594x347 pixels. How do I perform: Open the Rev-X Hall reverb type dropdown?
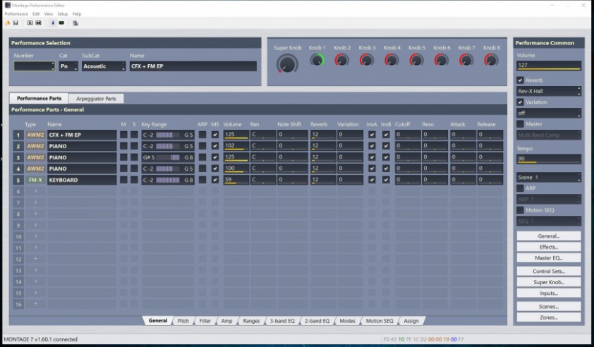click(549, 91)
